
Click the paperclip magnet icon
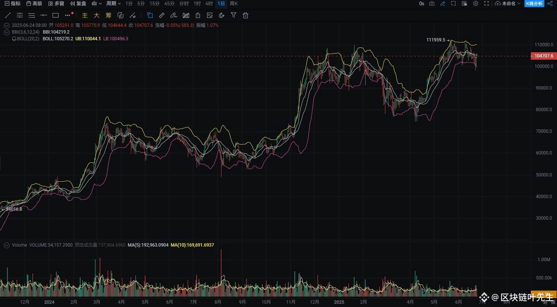click(222, 15)
